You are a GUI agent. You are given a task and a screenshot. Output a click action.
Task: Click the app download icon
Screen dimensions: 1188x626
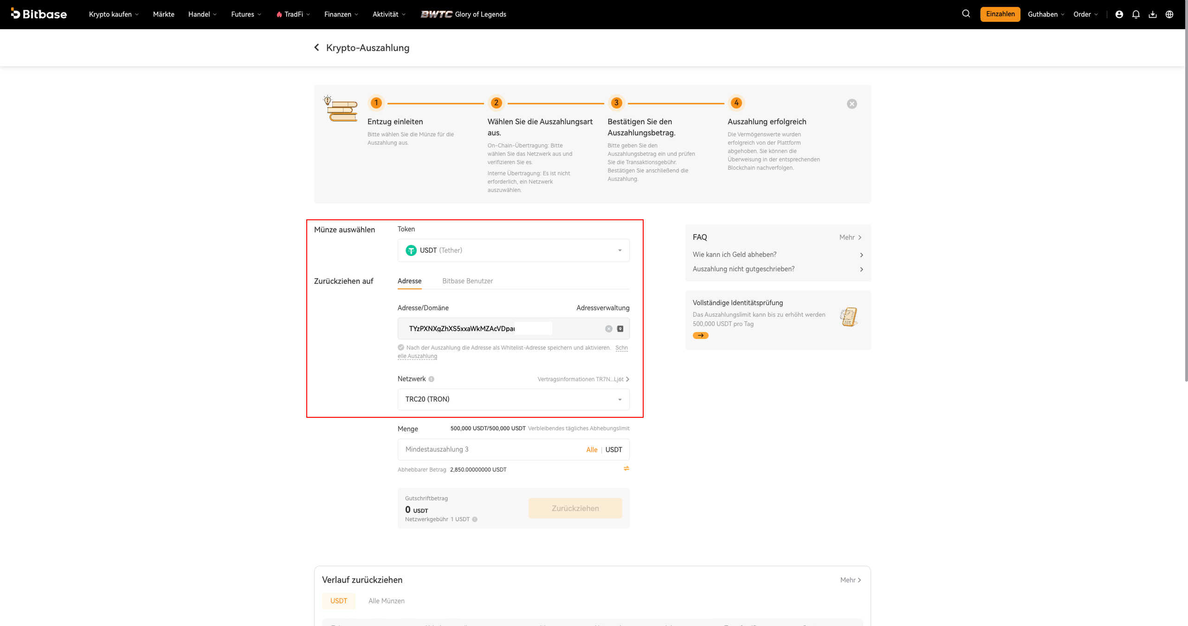(1152, 14)
